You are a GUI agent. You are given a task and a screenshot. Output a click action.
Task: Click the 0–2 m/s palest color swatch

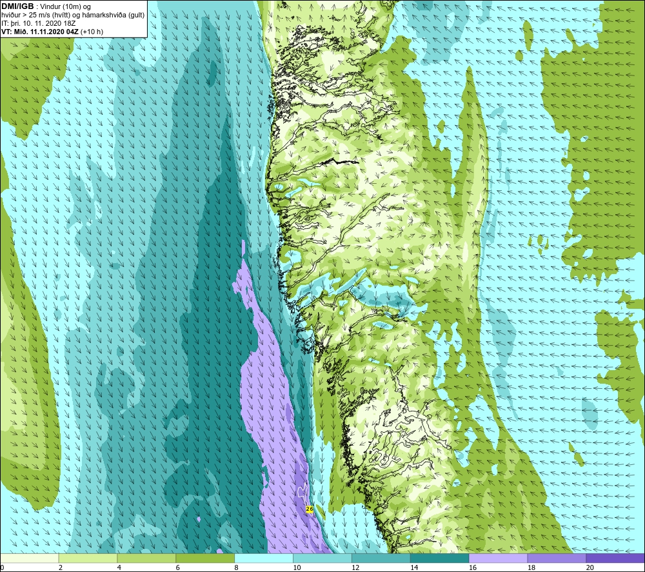click(29, 558)
